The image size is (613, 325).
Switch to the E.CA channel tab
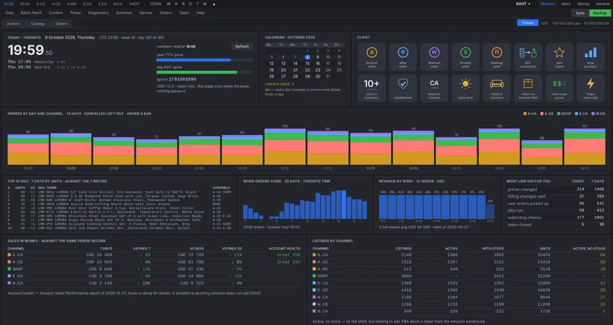click(x=102, y=4)
